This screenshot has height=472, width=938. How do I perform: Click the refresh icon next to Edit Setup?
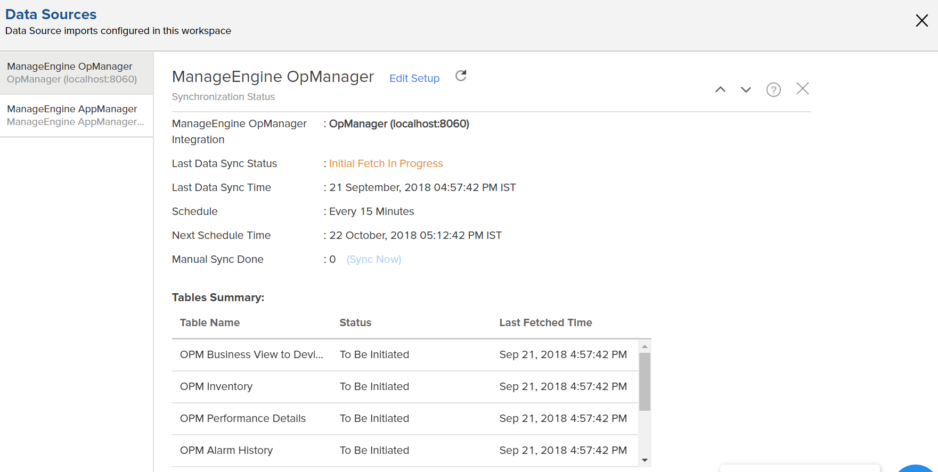[x=461, y=76]
